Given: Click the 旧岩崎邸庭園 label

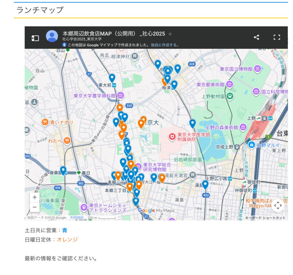Looking at the screenshot, I should coord(188,160).
